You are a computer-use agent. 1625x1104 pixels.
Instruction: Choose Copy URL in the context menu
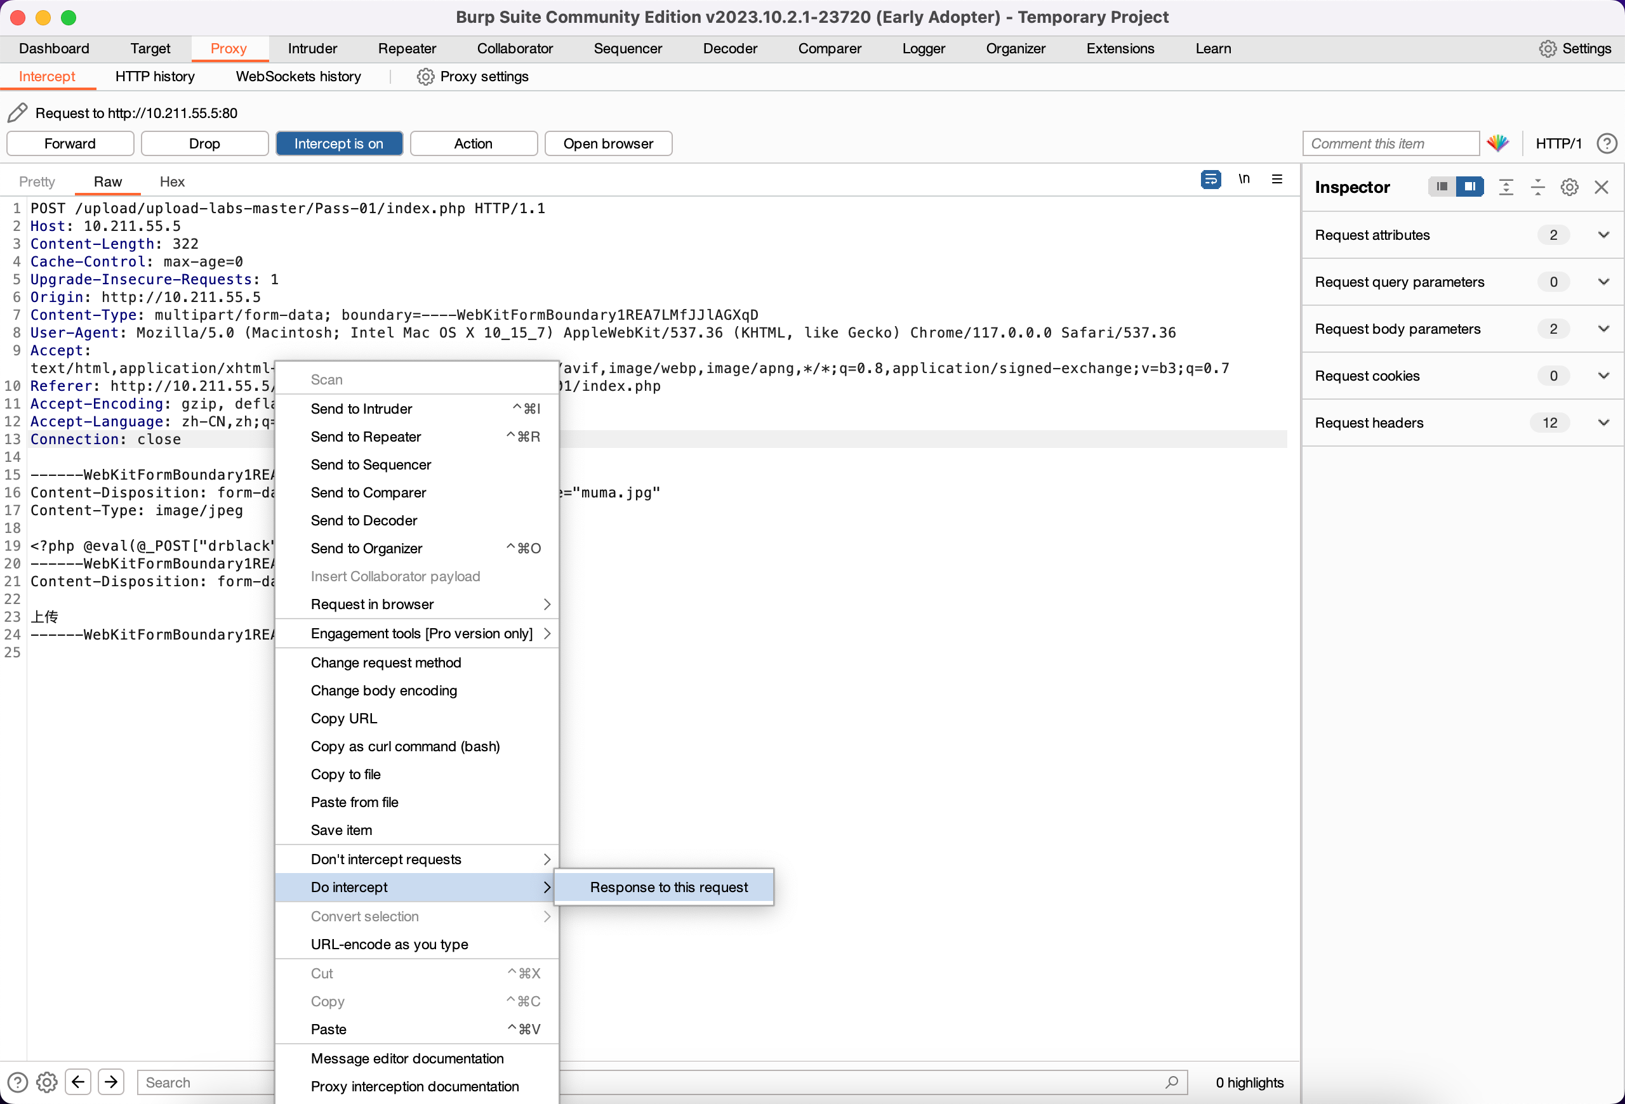coord(417,718)
